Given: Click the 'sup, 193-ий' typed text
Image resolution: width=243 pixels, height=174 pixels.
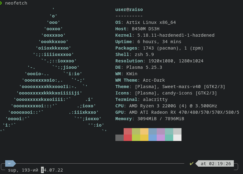Looking at the screenshot, I should [x=23, y=170].
